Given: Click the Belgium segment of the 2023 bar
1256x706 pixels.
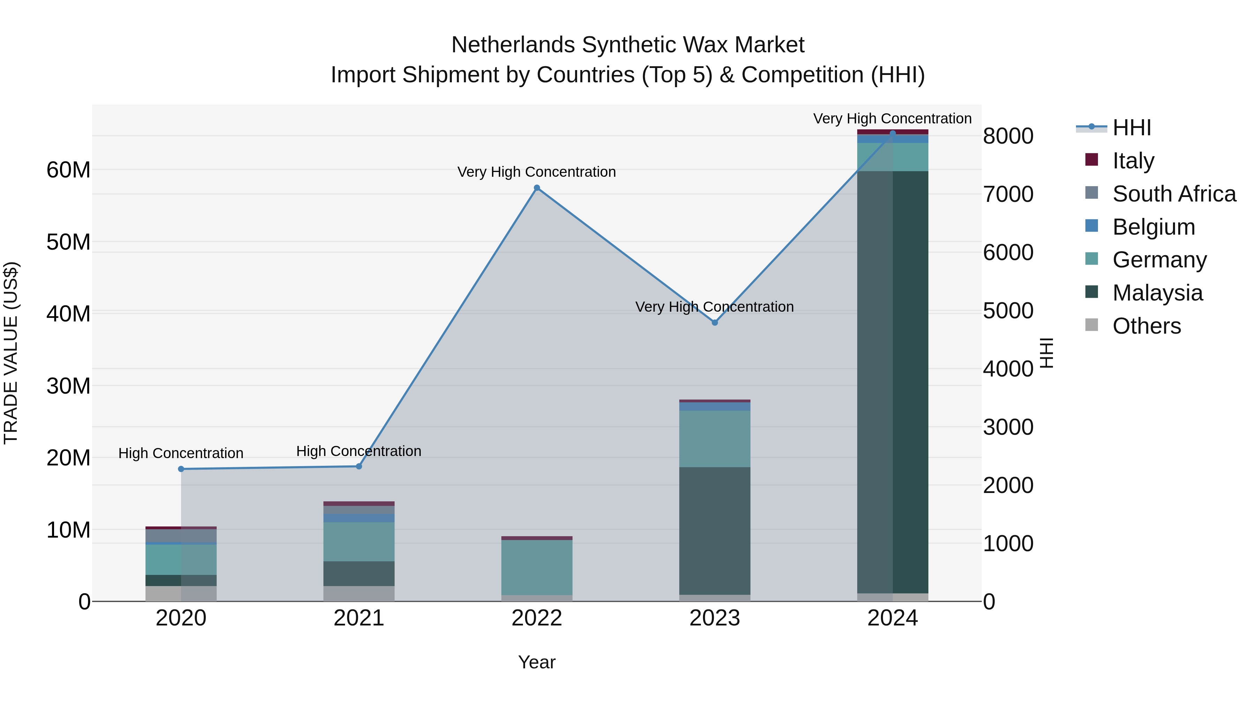Looking at the screenshot, I should coord(715,407).
